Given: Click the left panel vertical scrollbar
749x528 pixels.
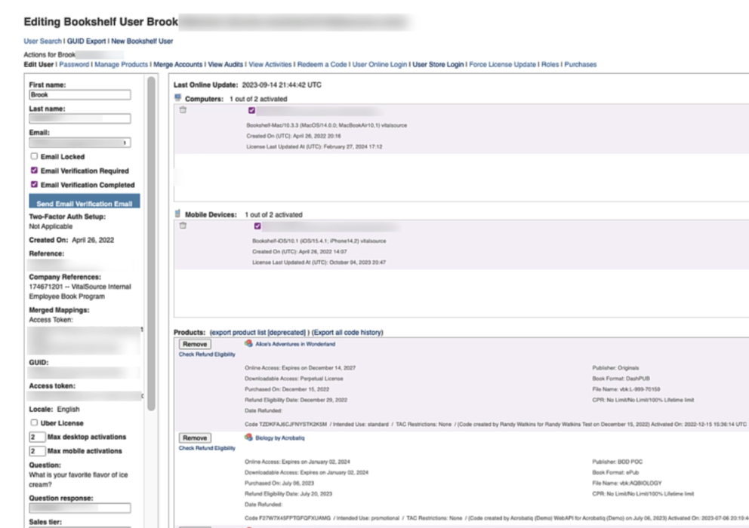Looking at the screenshot, I should [x=152, y=244].
